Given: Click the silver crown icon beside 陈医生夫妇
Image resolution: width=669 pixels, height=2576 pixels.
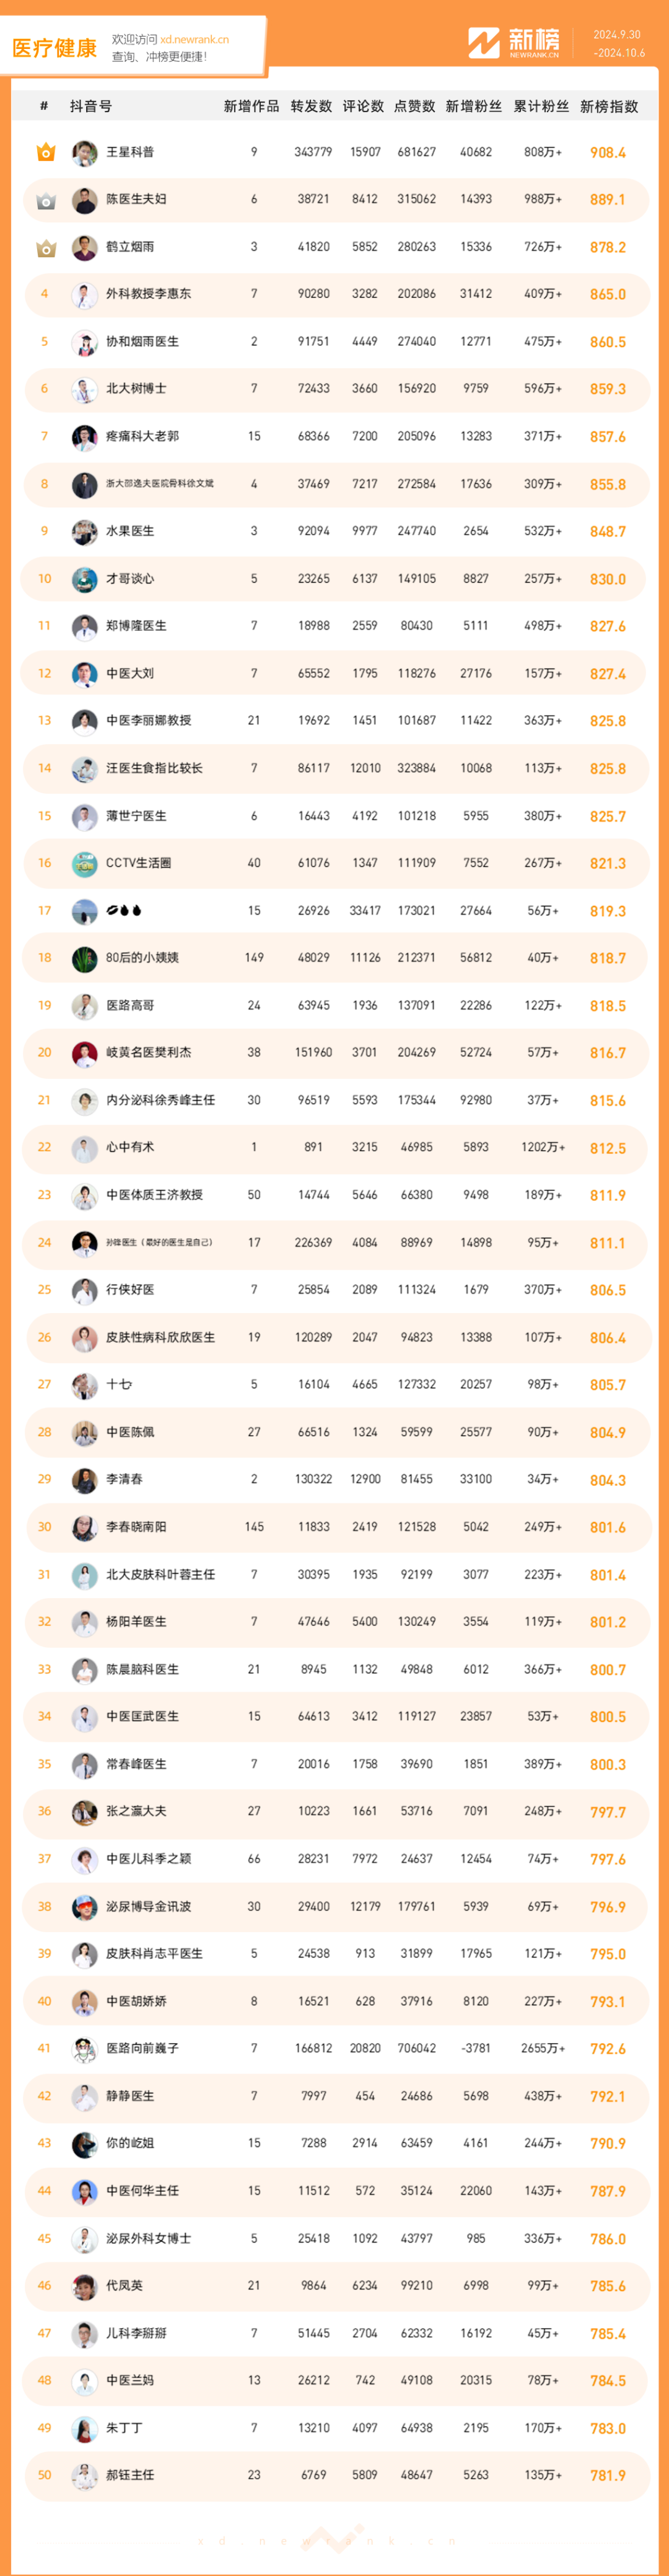Looking at the screenshot, I should [x=45, y=201].
